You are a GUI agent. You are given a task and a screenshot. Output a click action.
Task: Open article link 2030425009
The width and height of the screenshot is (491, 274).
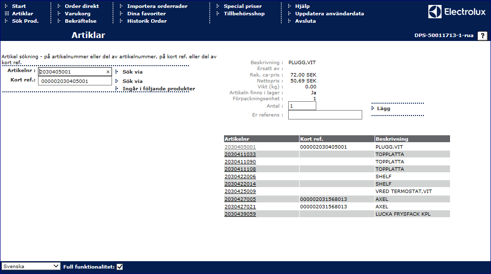240,192
